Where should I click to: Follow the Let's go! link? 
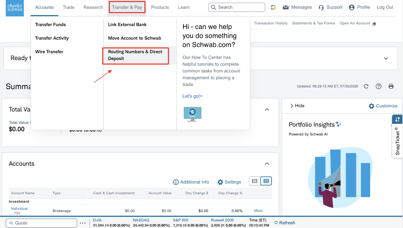pyautogui.click(x=192, y=96)
